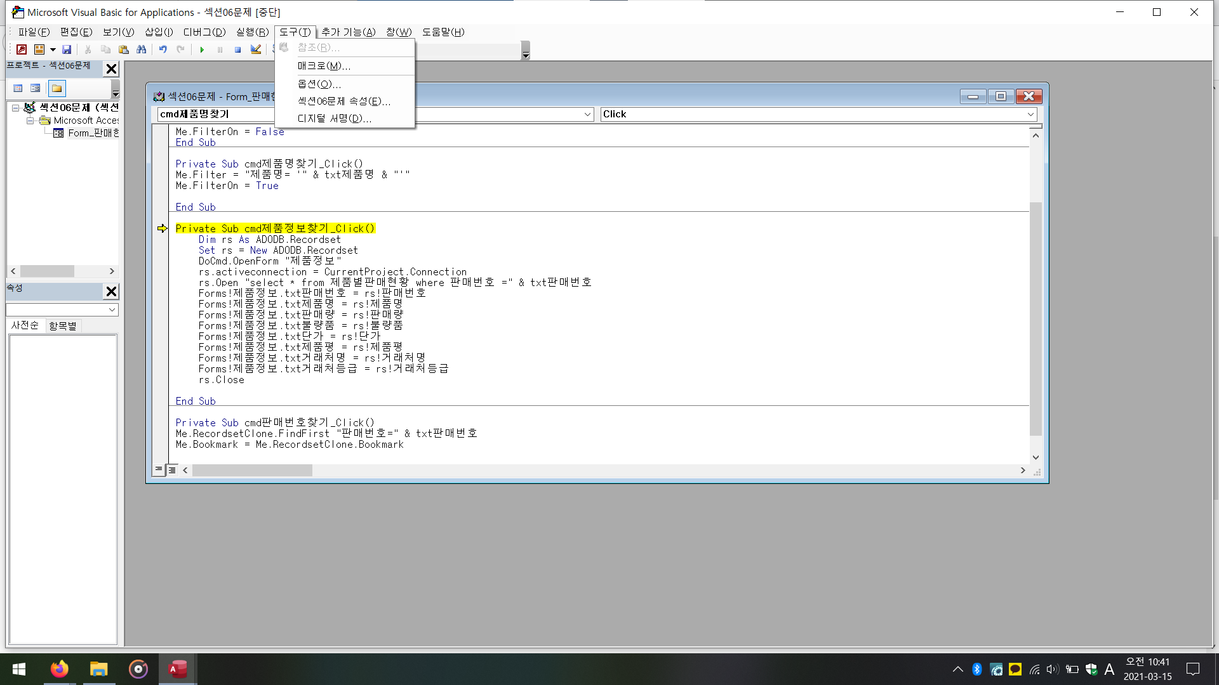Select 매크로(M)... menu entry

point(324,66)
